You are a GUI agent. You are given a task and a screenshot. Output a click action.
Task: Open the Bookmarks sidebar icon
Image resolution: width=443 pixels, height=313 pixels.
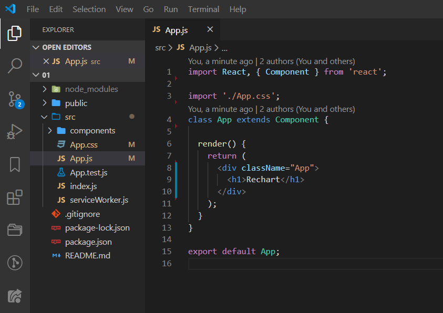15,164
